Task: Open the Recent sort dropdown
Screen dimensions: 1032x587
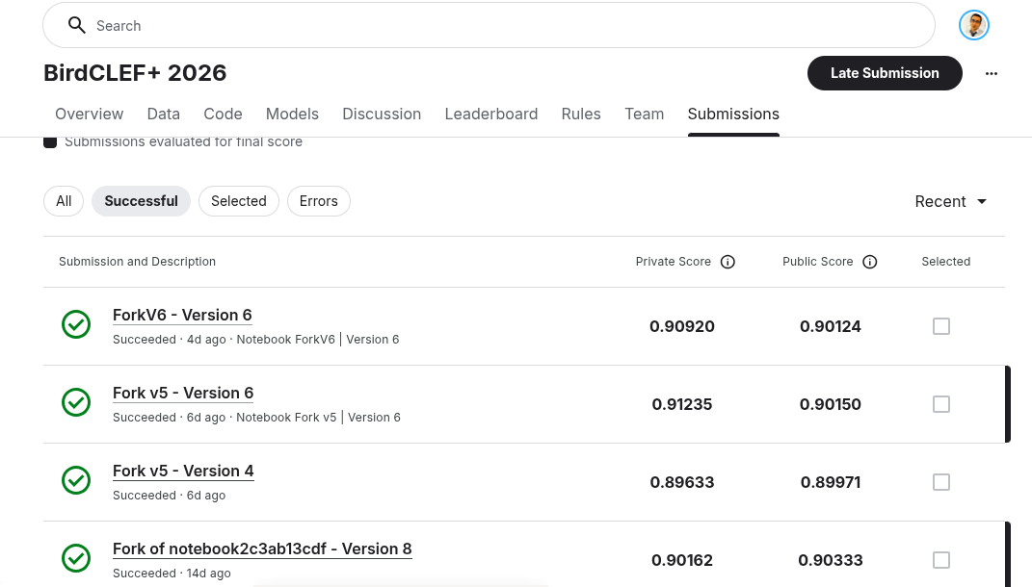Action: (950, 202)
